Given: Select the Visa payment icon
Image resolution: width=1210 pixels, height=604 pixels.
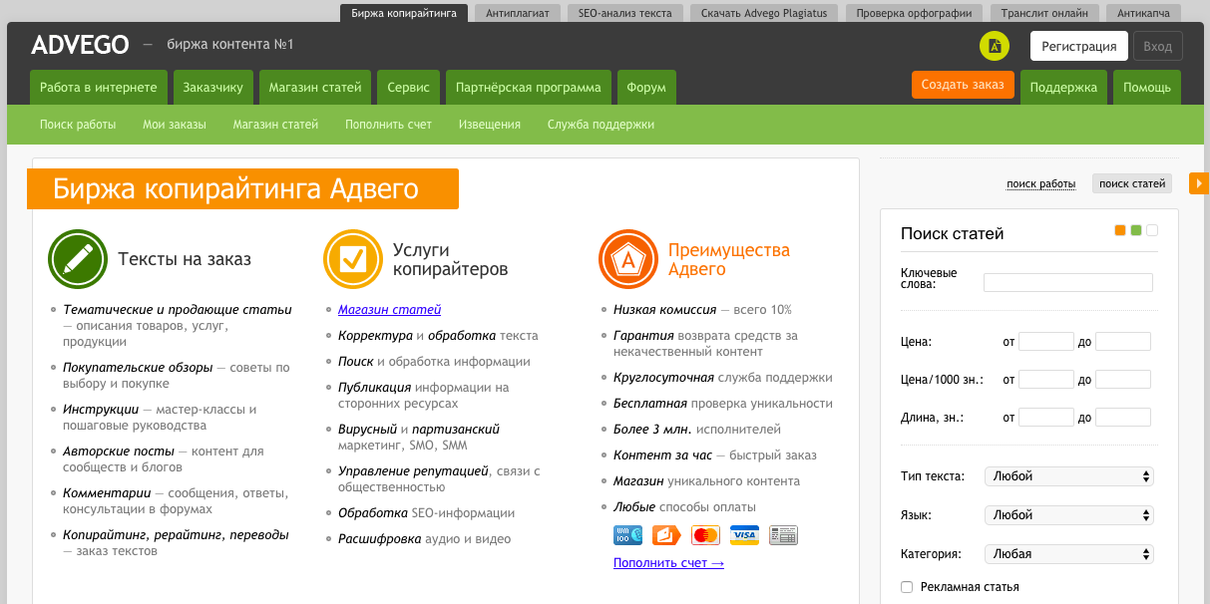Looking at the screenshot, I should 744,535.
